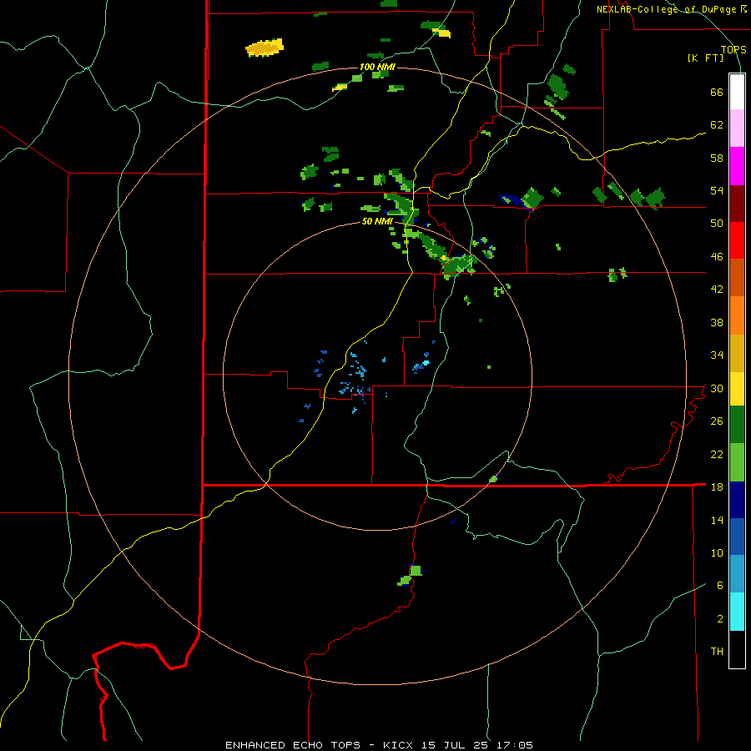Click the navy blue legend swatch

pos(737,500)
